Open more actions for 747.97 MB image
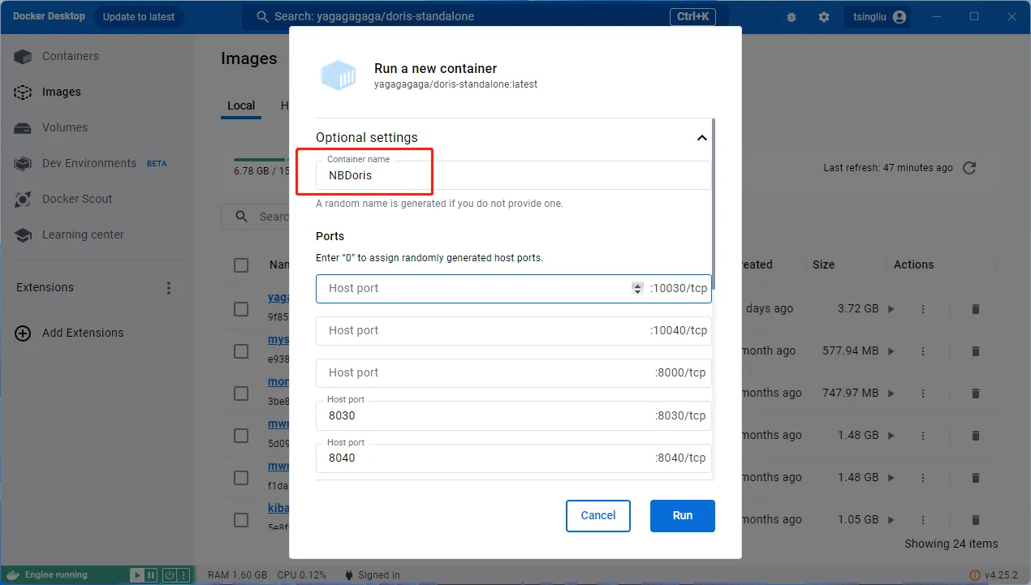1031x585 pixels. 922,394
